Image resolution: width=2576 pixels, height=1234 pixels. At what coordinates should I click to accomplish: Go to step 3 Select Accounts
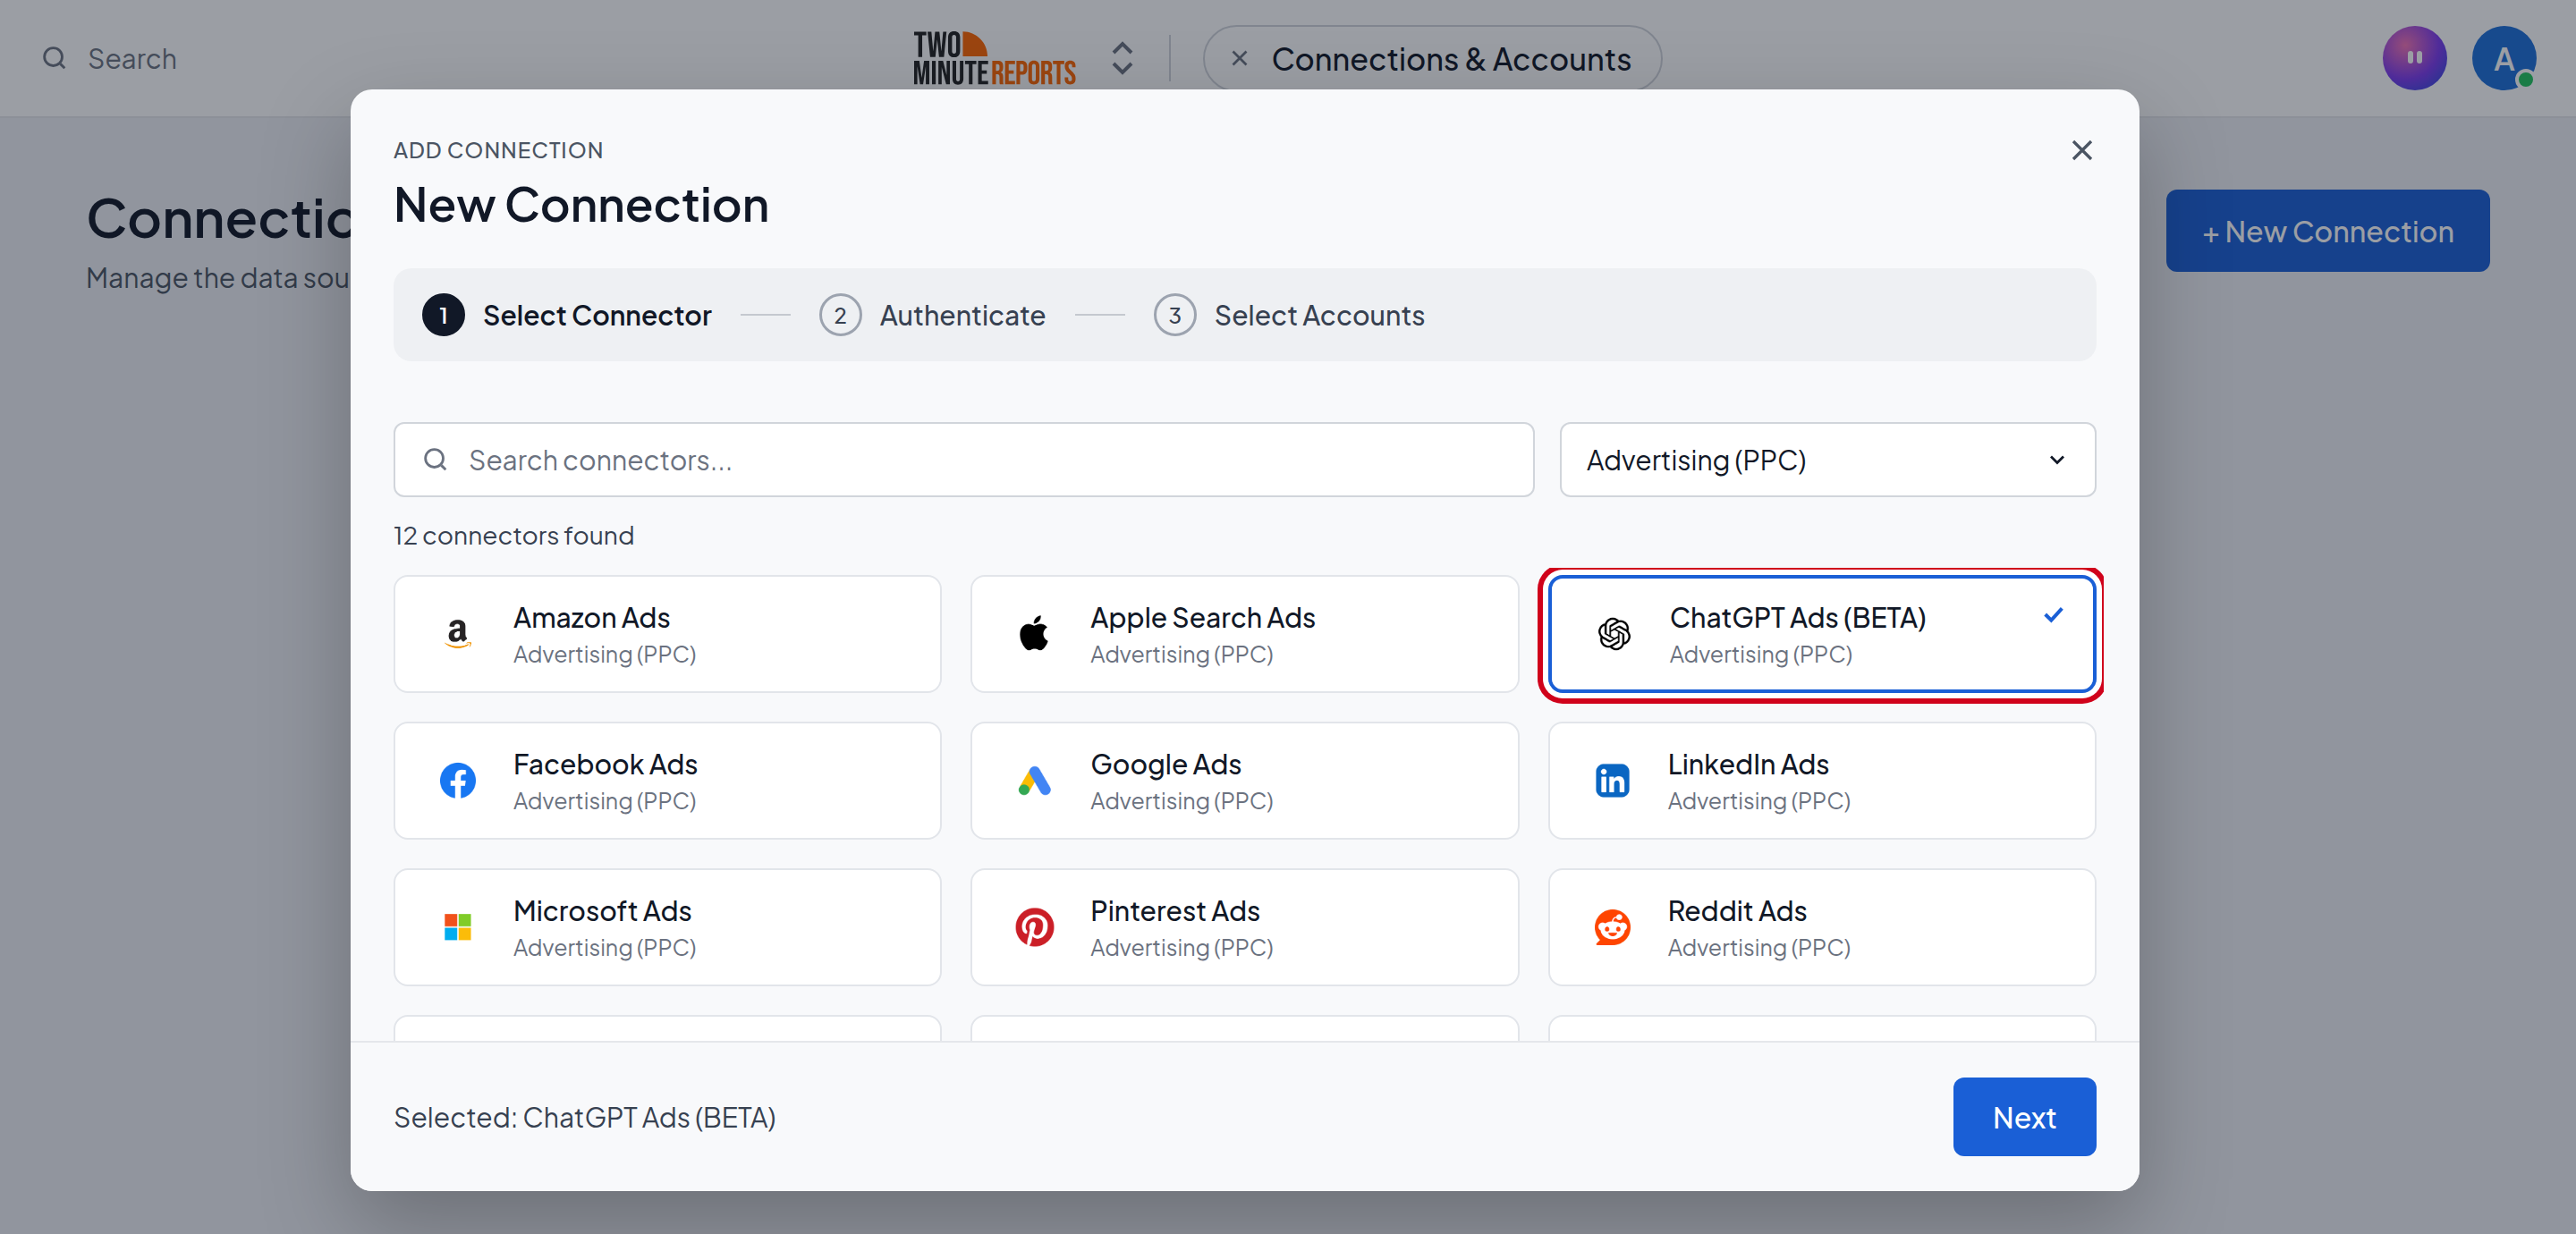click(1289, 315)
